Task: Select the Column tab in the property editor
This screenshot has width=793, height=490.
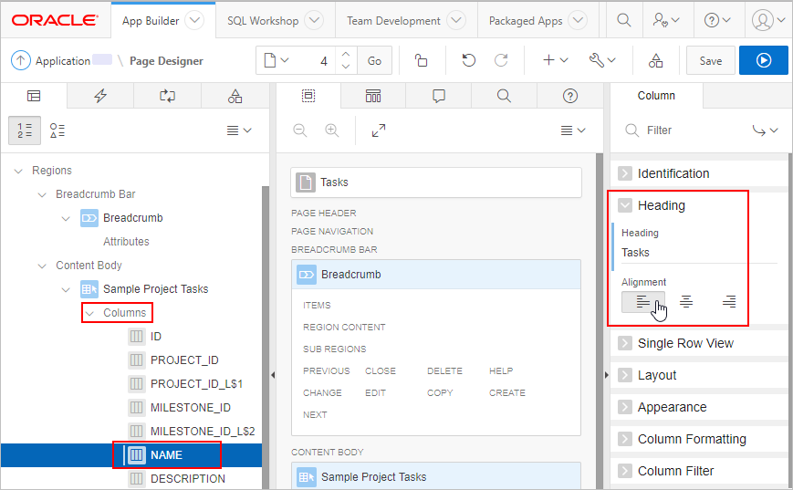Action: 656,96
